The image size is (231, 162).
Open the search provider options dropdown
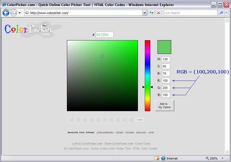[226, 13]
